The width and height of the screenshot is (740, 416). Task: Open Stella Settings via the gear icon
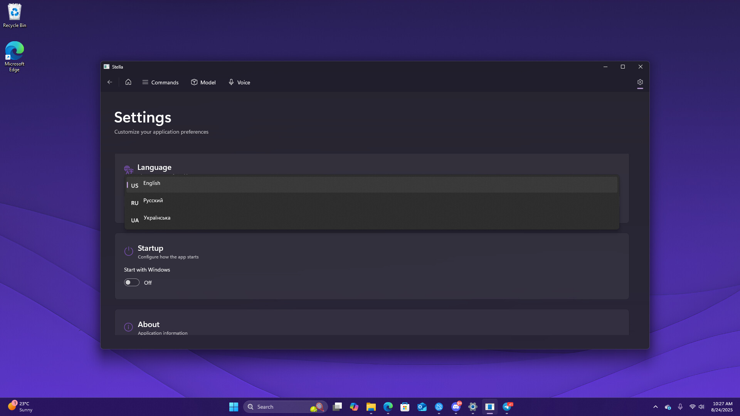640,82
